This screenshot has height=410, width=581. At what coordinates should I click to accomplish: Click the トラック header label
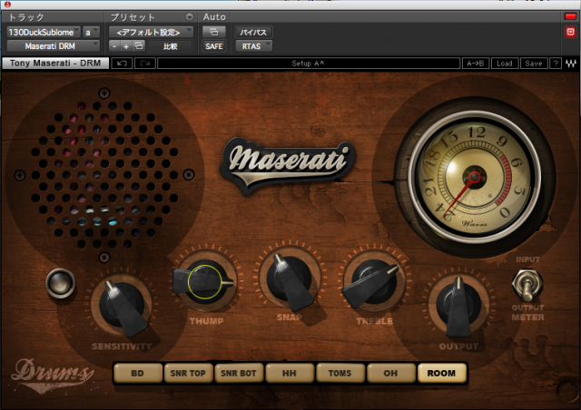click(26, 17)
